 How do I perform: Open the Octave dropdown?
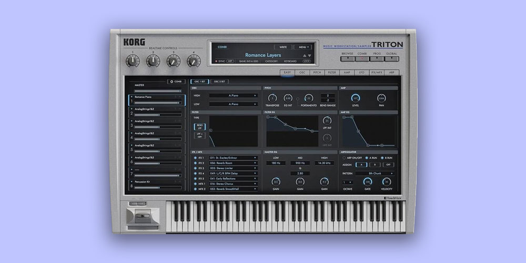[348, 183]
